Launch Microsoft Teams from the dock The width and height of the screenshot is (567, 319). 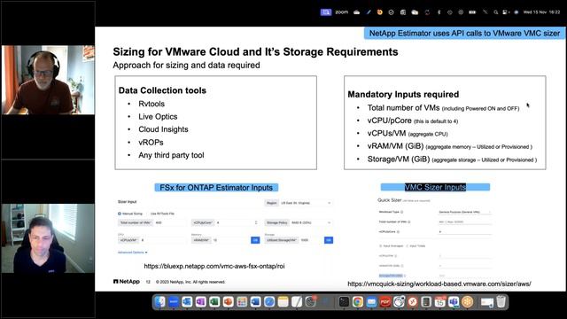[454, 302]
